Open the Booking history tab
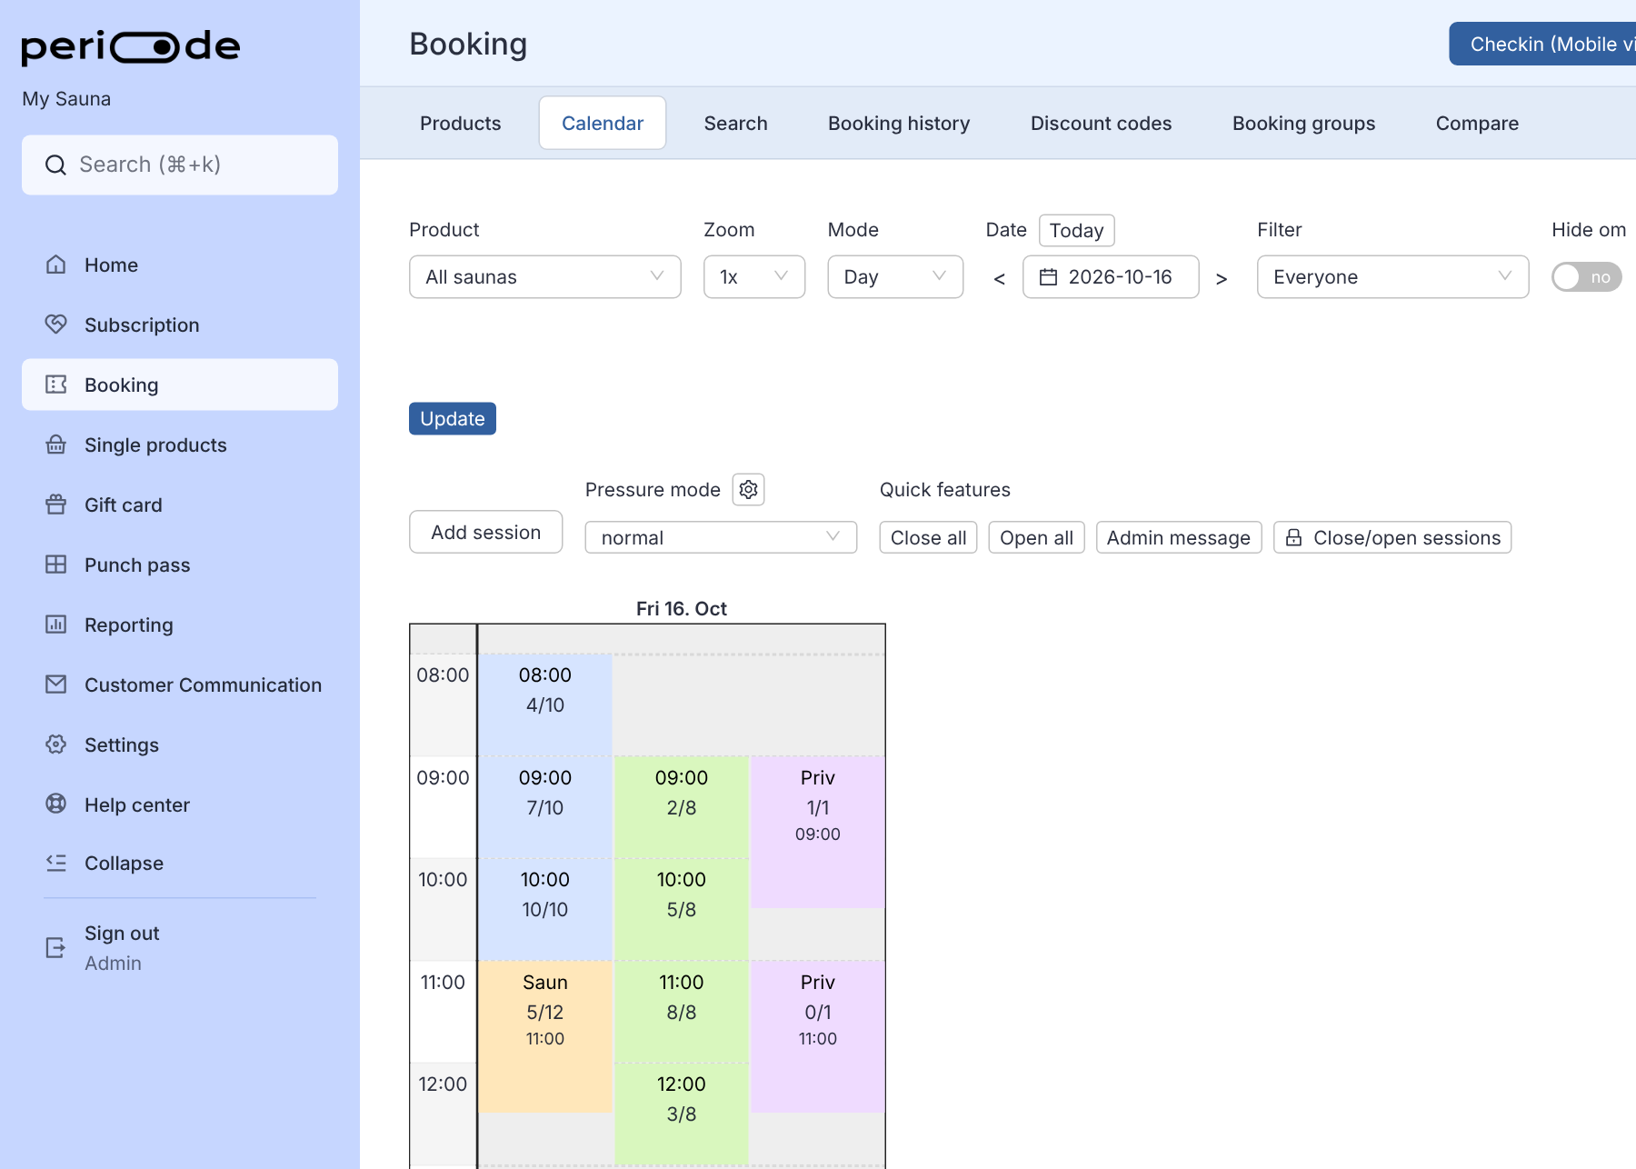This screenshot has width=1636, height=1169. (899, 123)
